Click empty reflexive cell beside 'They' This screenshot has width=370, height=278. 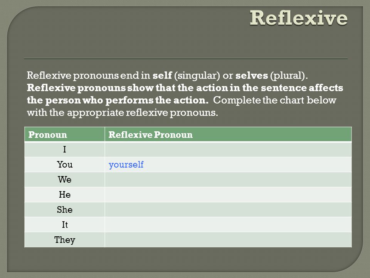tap(228, 240)
